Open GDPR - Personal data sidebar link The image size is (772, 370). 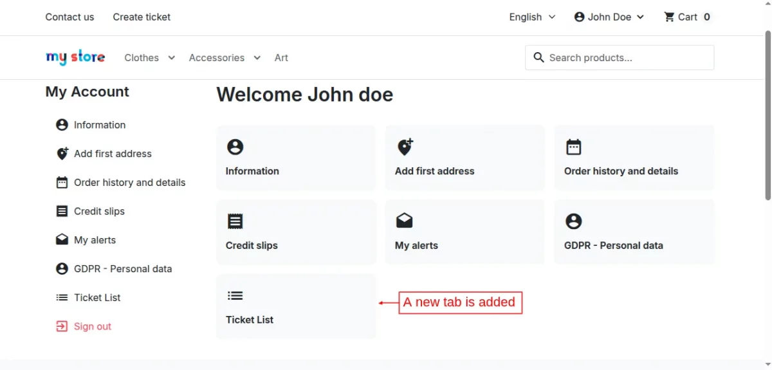(123, 269)
